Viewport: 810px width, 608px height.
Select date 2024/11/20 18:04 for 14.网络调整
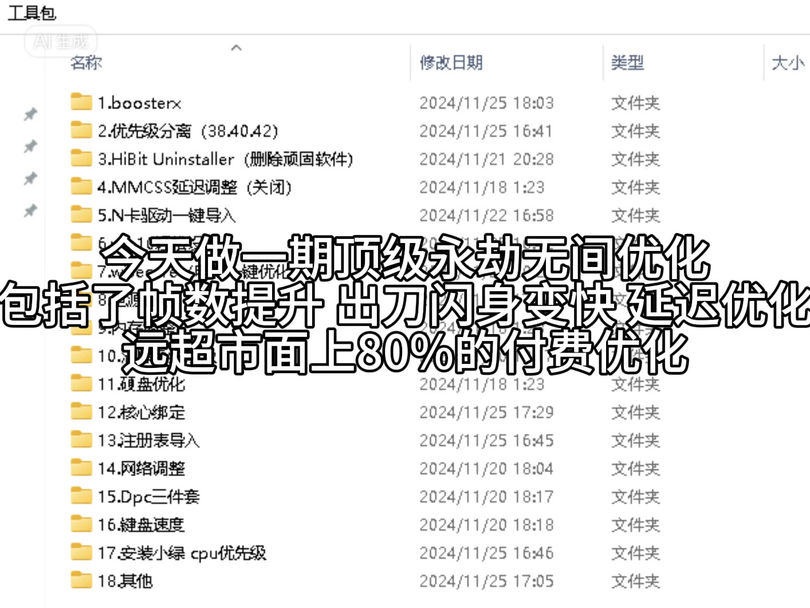[486, 468]
